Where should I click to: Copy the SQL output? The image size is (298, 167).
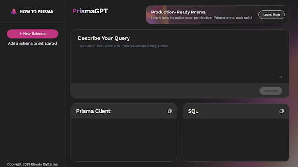[281, 111]
